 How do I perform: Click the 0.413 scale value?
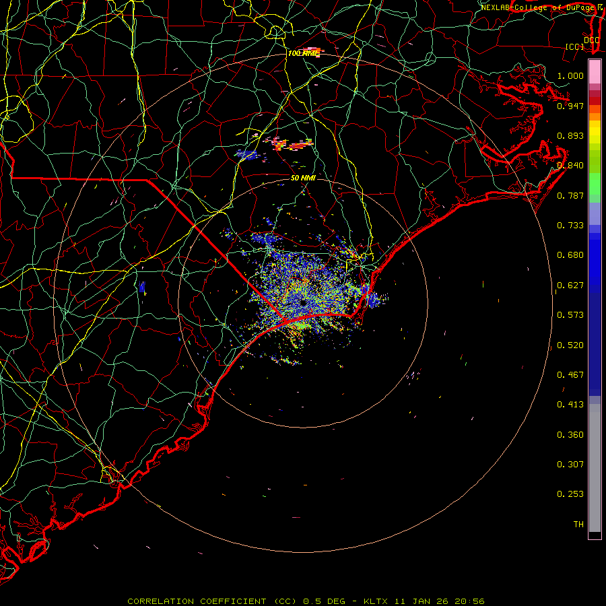[570, 405]
